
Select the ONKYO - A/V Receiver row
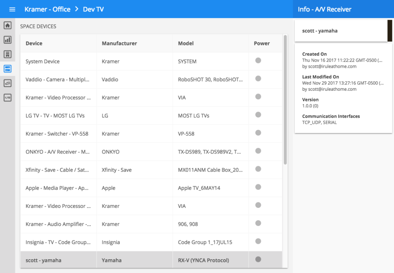pos(58,152)
